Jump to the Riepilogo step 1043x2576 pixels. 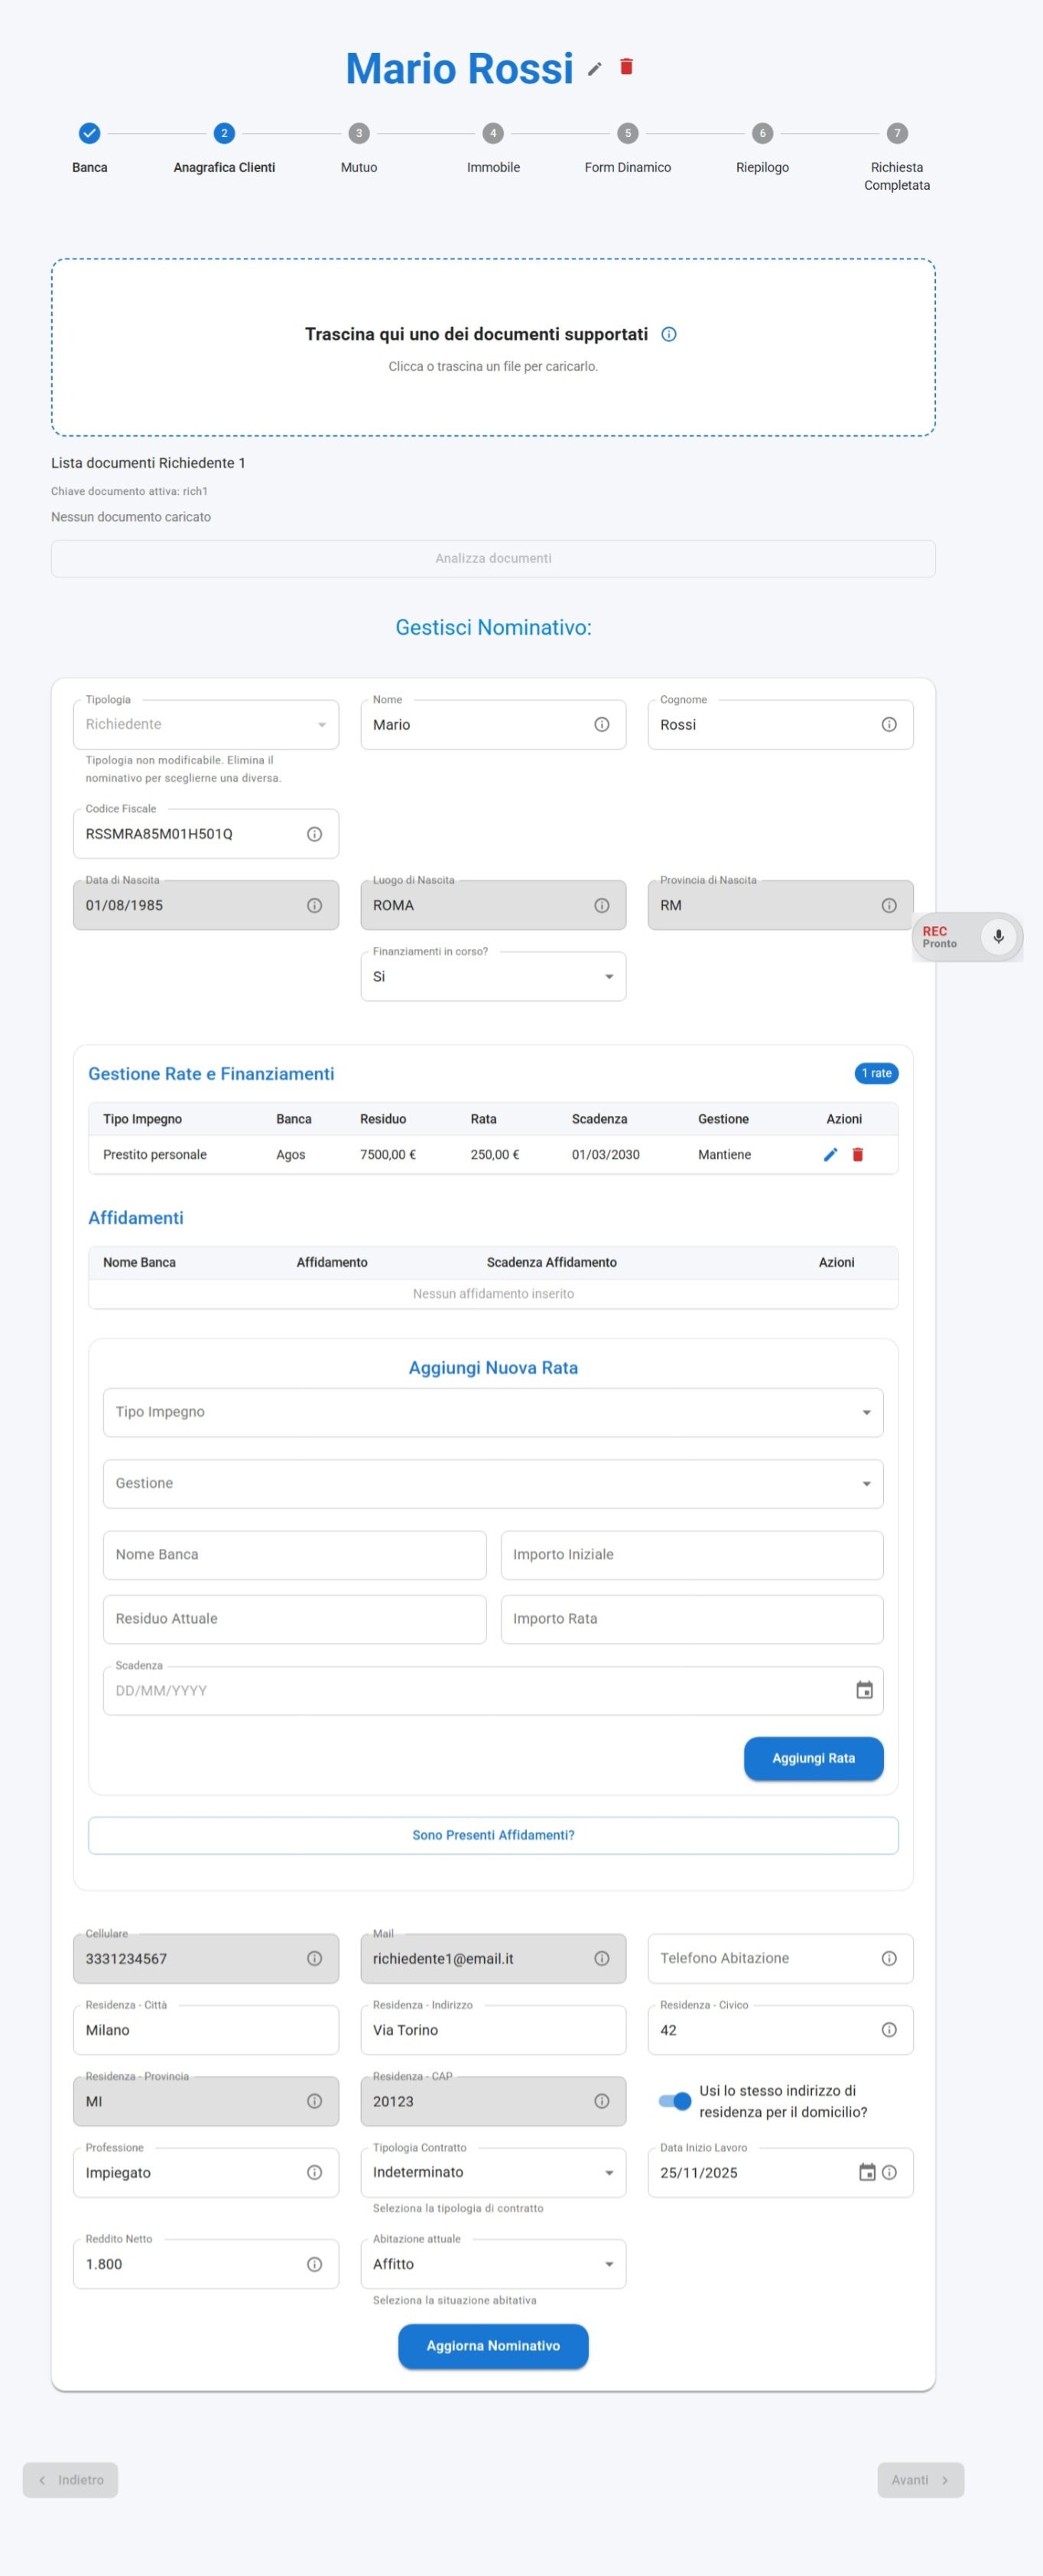click(762, 134)
